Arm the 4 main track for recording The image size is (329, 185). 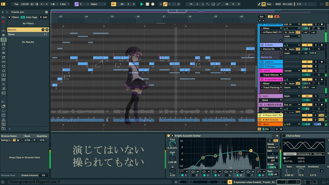coord(322,45)
